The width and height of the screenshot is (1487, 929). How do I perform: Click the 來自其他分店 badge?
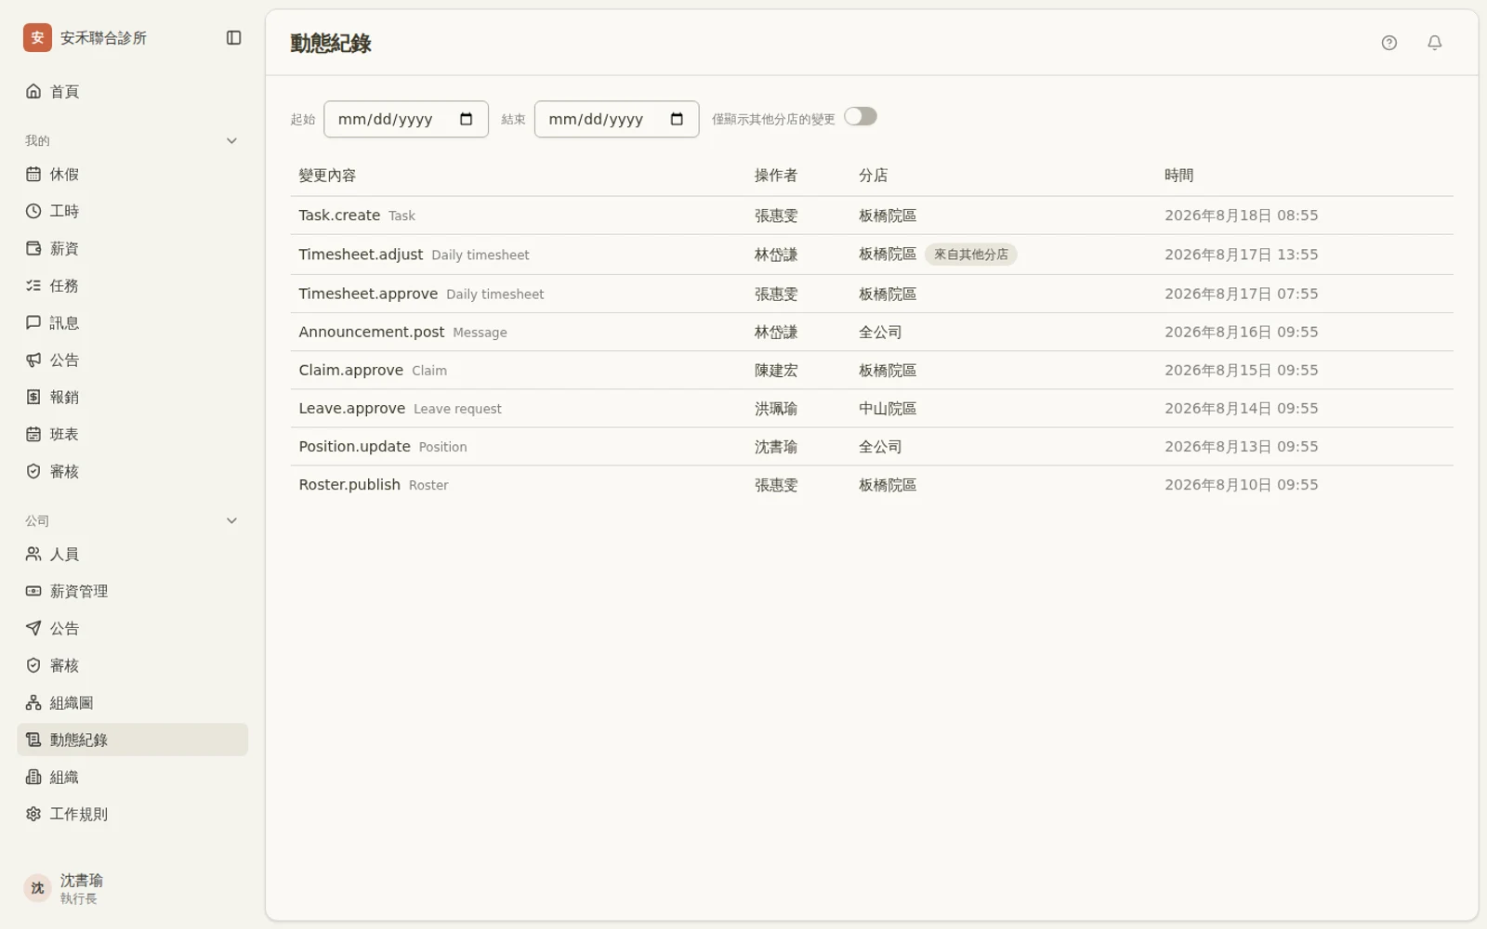pyautogui.click(x=971, y=255)
